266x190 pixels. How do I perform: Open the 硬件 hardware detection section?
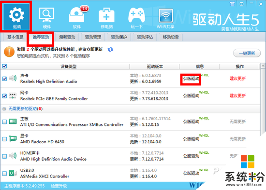[x=46, y=18]
